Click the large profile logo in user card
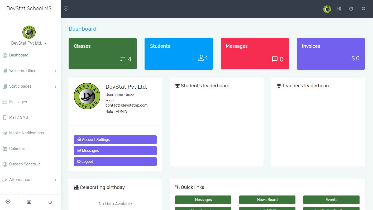This screenshot has height=210, width=373. 87,96
